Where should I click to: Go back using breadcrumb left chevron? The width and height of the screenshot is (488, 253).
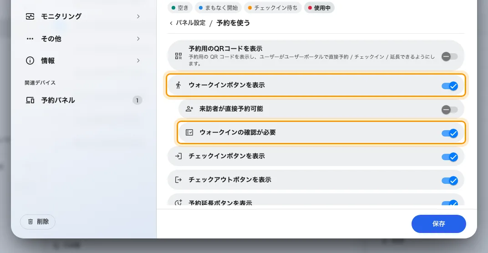pyautogui.click(x=171, y=23)
